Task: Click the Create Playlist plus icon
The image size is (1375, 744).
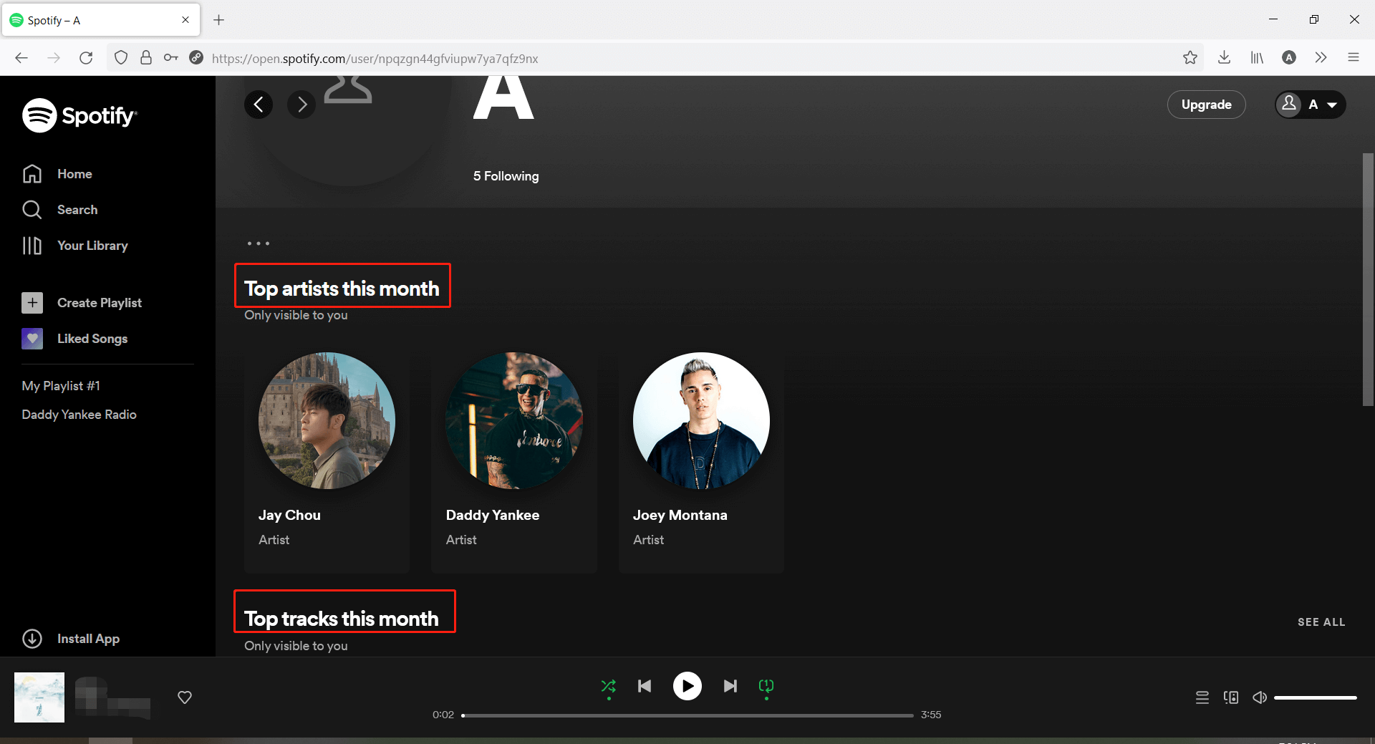Action: tap(32, 303)
